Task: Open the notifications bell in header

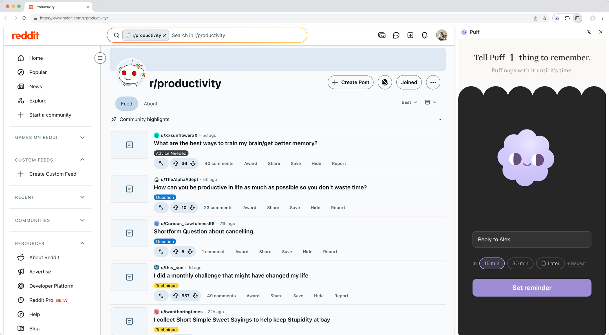Action: point(425,35)
